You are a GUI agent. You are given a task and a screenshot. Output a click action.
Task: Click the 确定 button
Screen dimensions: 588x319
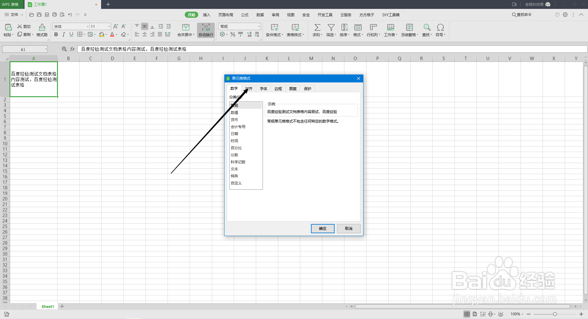click(323, 229)
